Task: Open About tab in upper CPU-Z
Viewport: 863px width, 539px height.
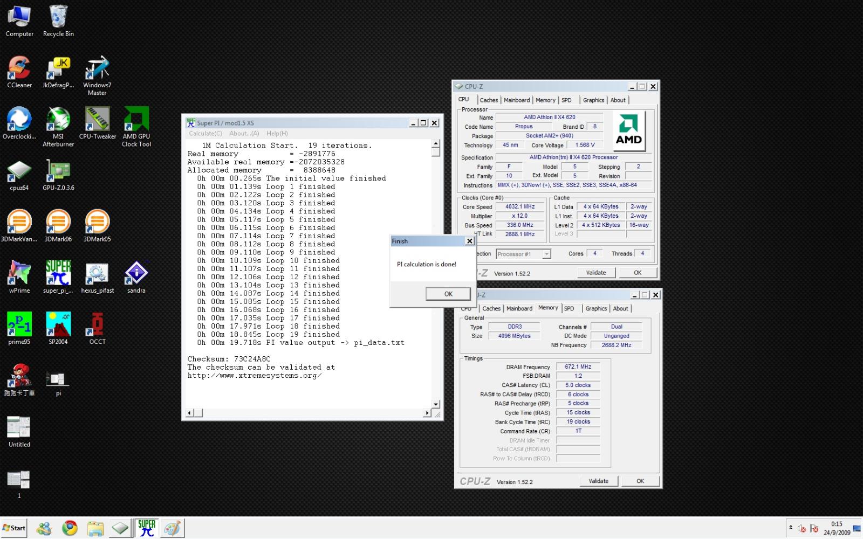Action: coord(618,100)
